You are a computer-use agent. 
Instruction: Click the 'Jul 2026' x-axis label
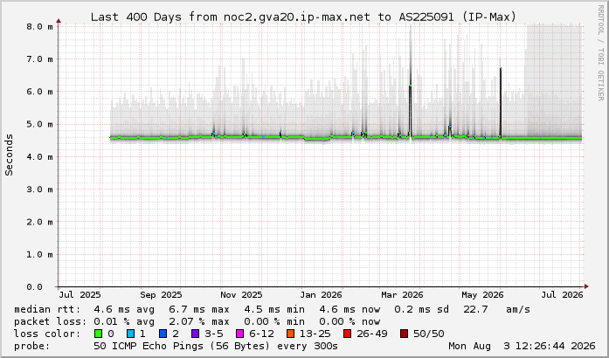(562, 295)
